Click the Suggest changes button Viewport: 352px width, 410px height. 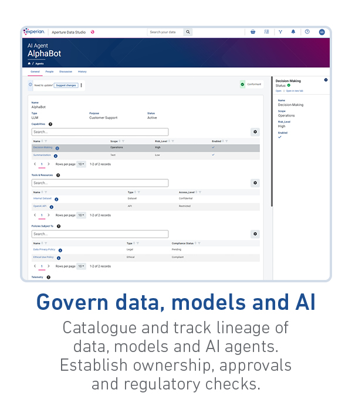pyautogui.click(x=66, y=85)
